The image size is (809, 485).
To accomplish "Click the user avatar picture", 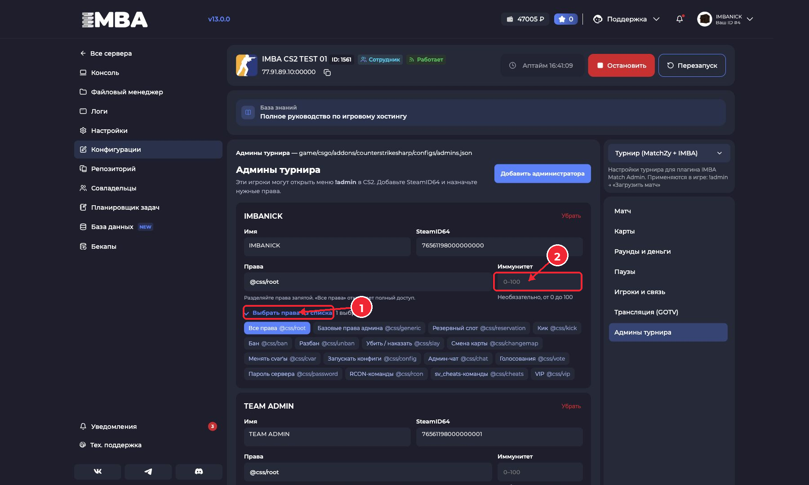I will pos(704,19).
